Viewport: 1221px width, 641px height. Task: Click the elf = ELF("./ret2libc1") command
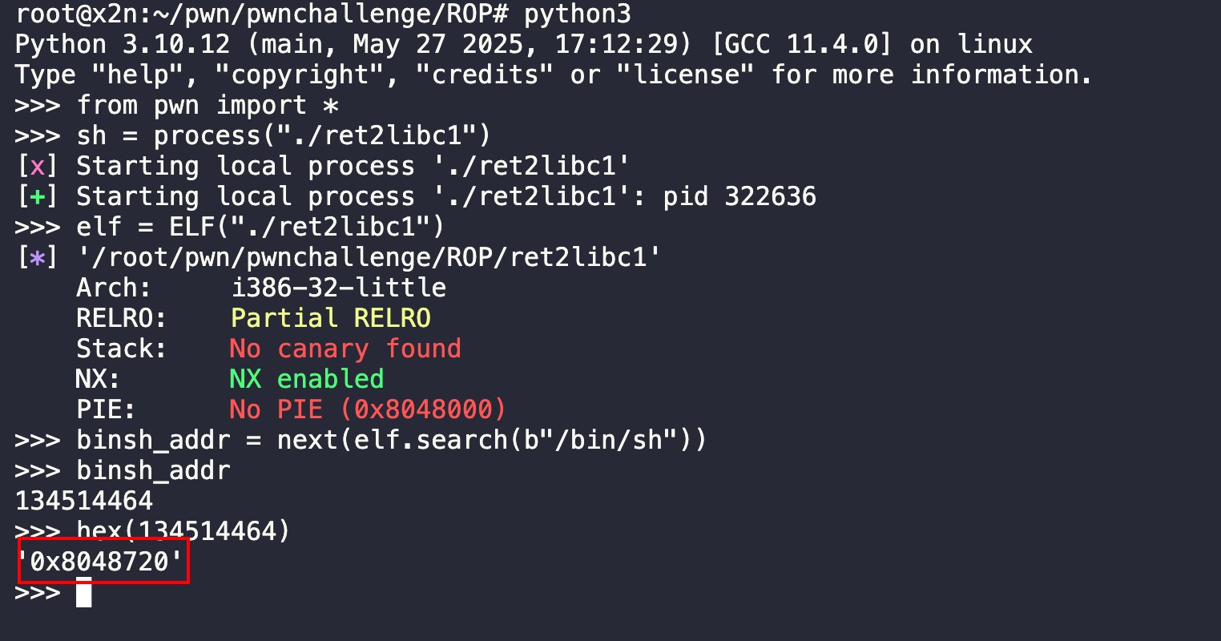[x=260, y=227]
